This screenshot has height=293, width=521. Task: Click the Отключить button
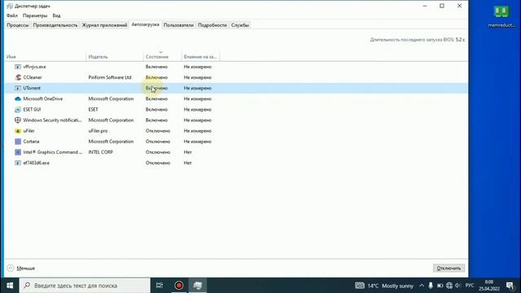(449, 268)
